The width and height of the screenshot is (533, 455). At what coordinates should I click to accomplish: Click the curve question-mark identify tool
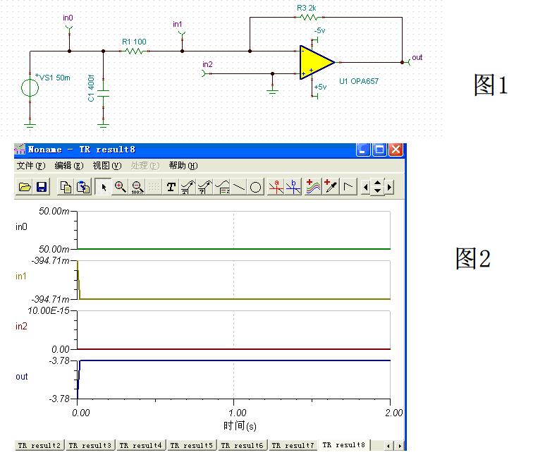tap(204, 187)
